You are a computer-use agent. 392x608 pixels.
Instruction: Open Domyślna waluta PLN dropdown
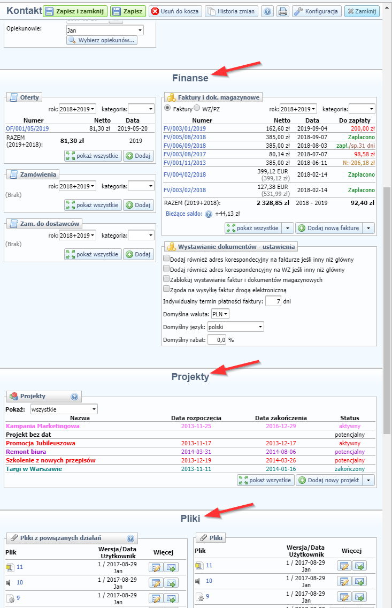(220, 314)
